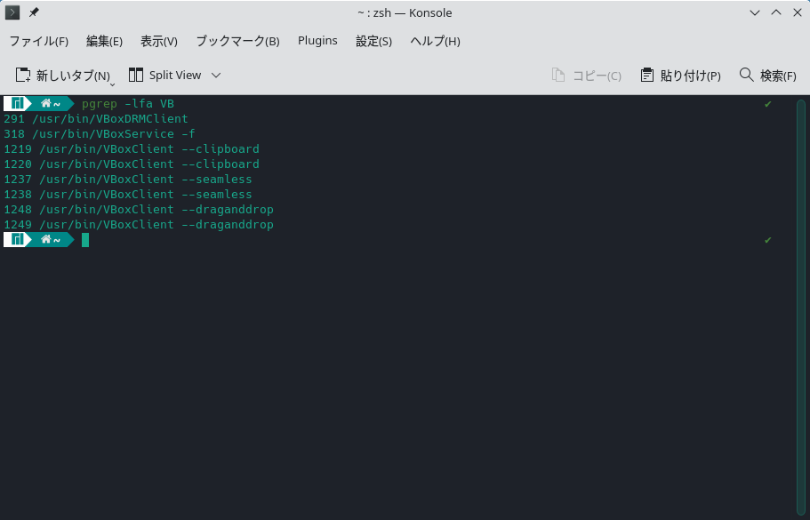Click the コピー(C) copy button
The height and width of the screenshot is (520, 810).
tap(587, 76)
